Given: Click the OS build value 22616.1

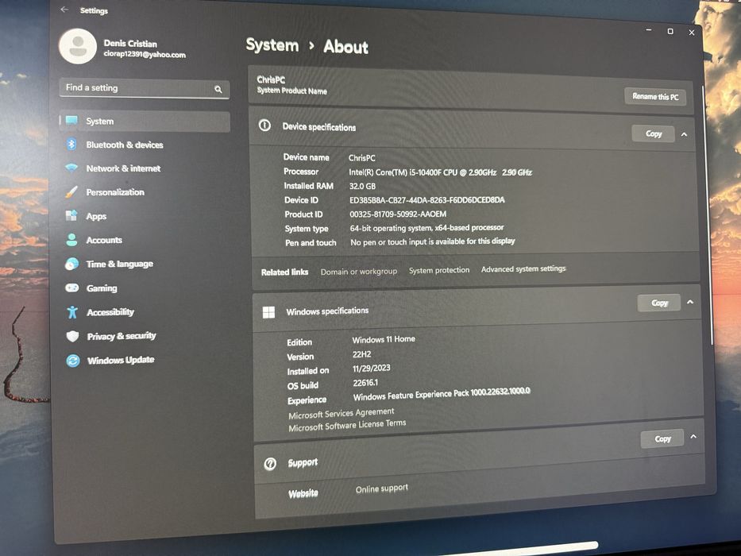Looking at the screenshot, I should click(x=365, y=383).
